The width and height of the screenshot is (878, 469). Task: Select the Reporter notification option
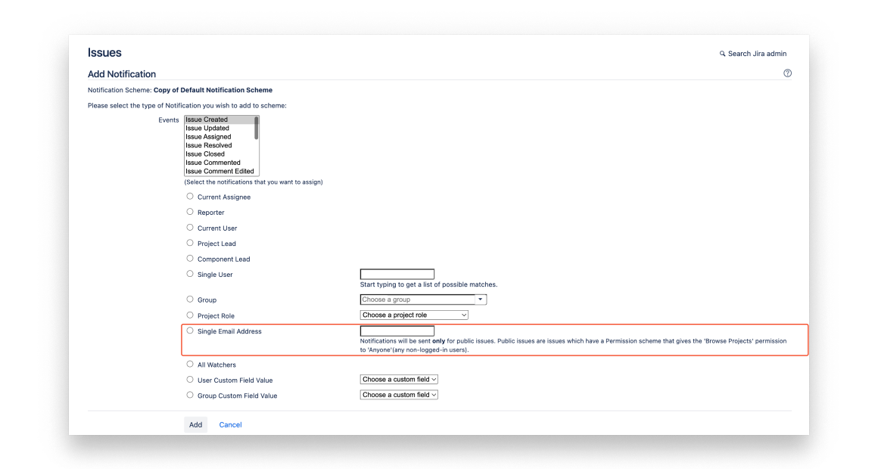[190, 212]
